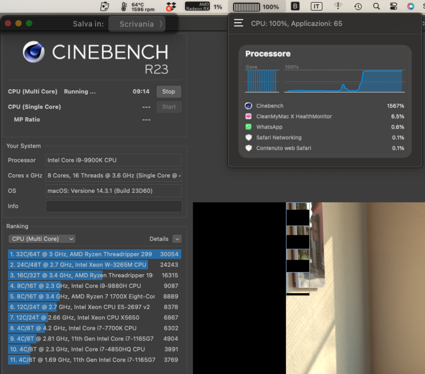Click the CPU 100% usage menu bar meter
Screen dimensions: 425x374
click(x=256, y=7)
